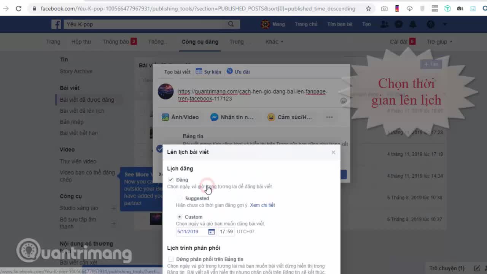Go forward with the browser arrow

(x=6, y=8)
